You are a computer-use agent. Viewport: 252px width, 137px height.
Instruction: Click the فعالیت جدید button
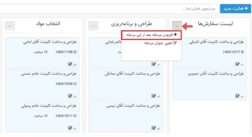click(x=235, y=9)
